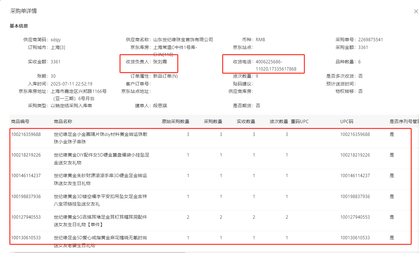Select the 原始采购数量 column header

[175, 122]
